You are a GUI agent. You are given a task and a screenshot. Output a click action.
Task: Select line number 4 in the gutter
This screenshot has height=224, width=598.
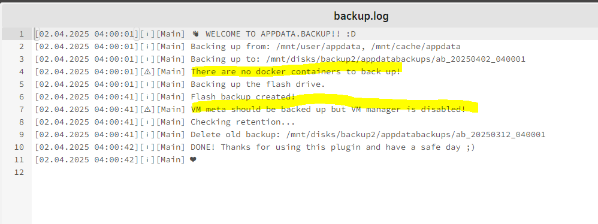click(22, 72)
